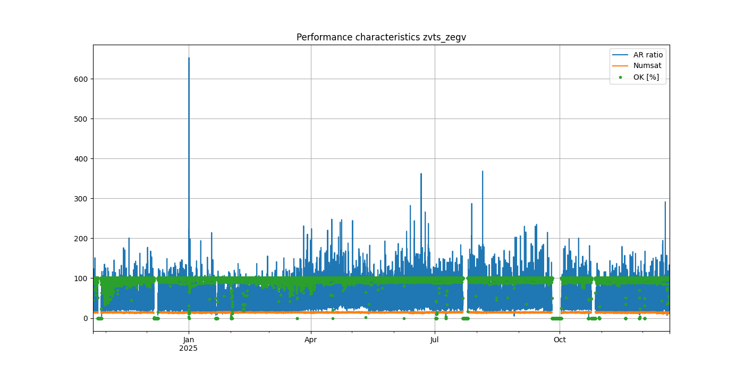Click the 100 y-axis tick label

coord(81,278)
